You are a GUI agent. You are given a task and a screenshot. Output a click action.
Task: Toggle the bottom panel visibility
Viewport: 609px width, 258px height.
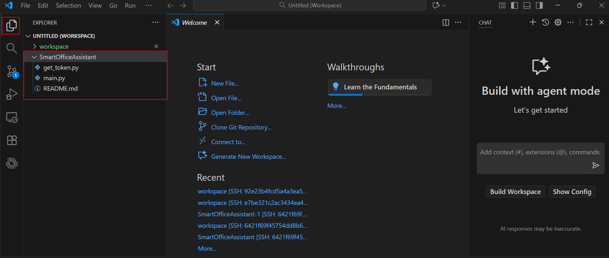coord(527,5)
